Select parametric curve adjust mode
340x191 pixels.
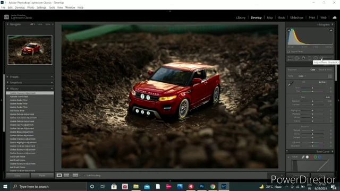click(303, 157)
